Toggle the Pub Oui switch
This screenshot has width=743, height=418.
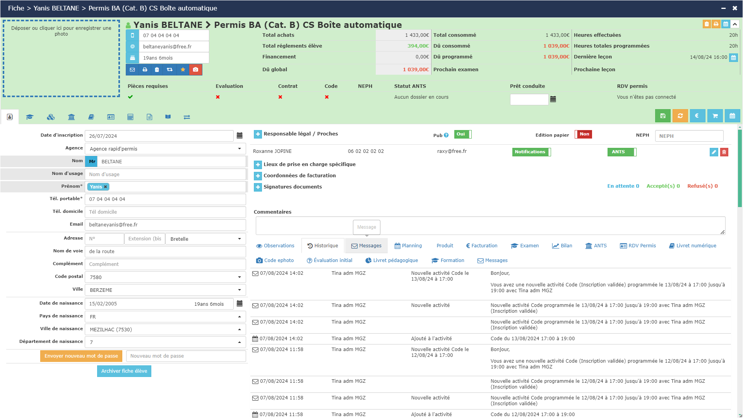pos(463,134)
